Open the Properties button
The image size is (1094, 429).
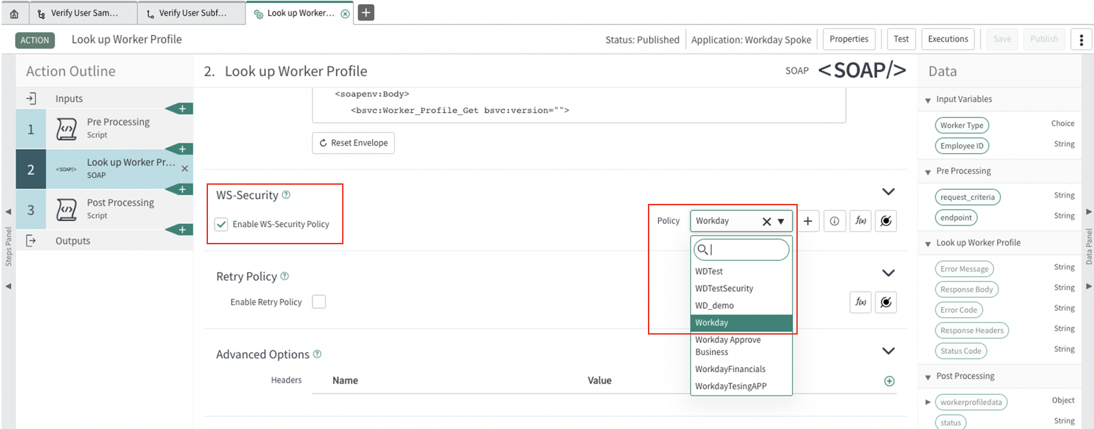[849, 39]
